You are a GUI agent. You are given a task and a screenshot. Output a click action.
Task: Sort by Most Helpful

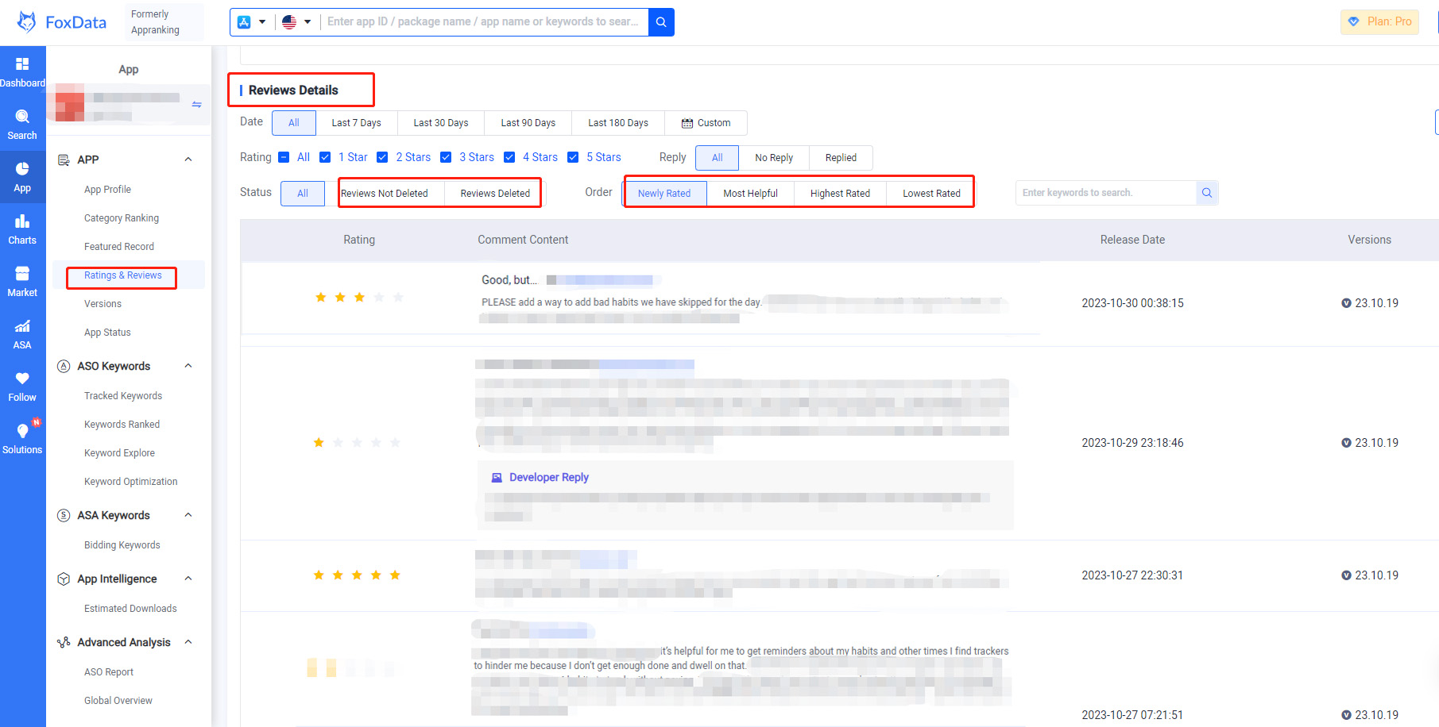(x=751, y=194)
